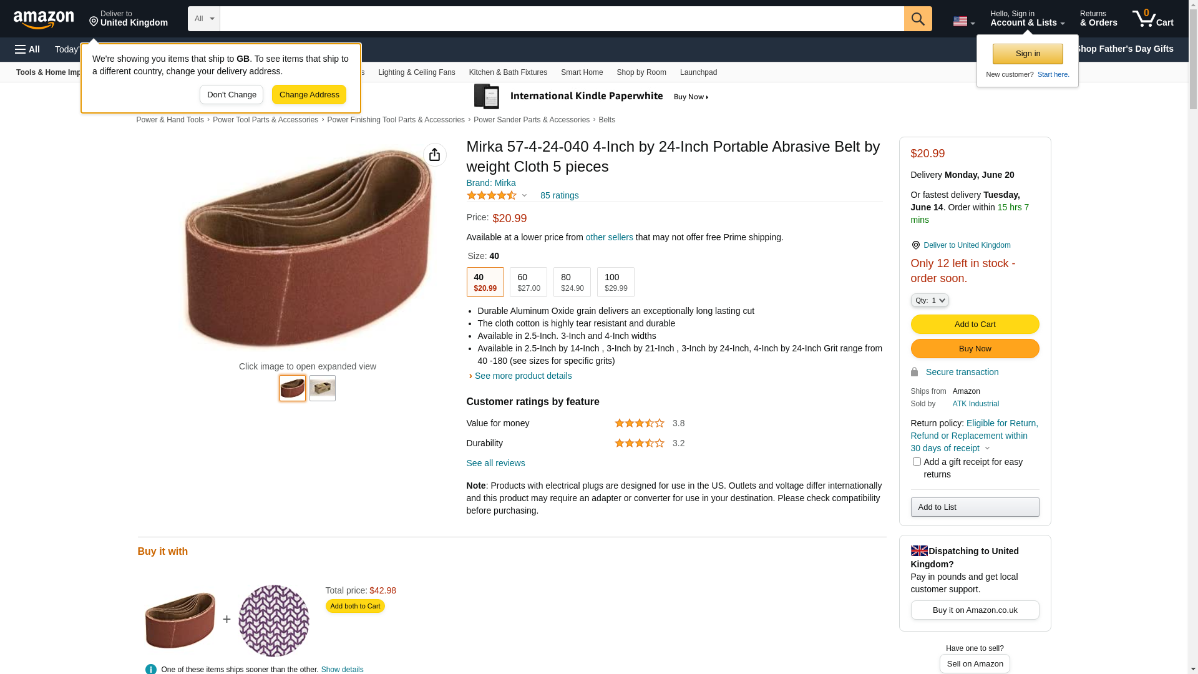Image resolution: width=1198 pixels, height=674 pixels.
Task: Click the Buy Now button
Action: coord(975,348)
